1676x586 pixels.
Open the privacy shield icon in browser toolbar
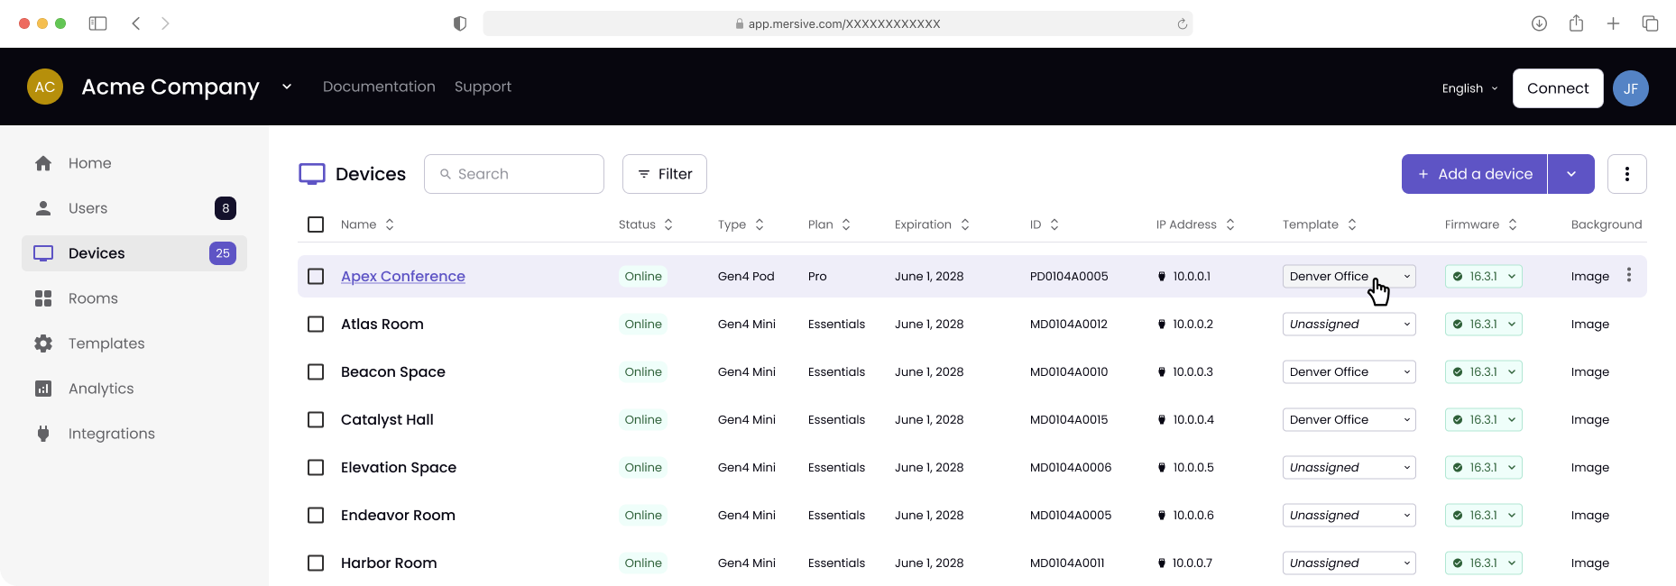[x=460, y=23]
